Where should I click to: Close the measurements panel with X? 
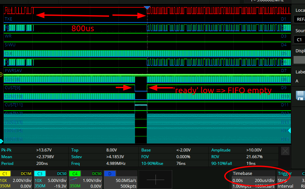point(285,151)
